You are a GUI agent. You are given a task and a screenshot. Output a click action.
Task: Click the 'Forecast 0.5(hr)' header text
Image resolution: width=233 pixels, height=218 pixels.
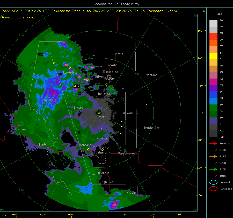163,11
